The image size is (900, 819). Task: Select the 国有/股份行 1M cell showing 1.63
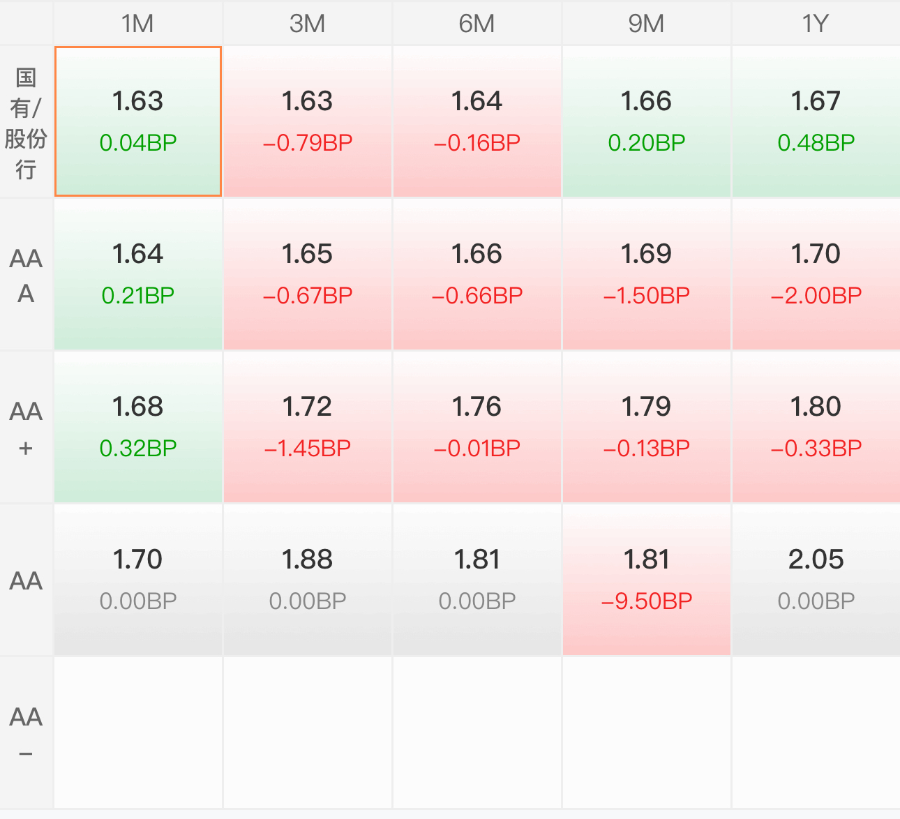(138, 121)
